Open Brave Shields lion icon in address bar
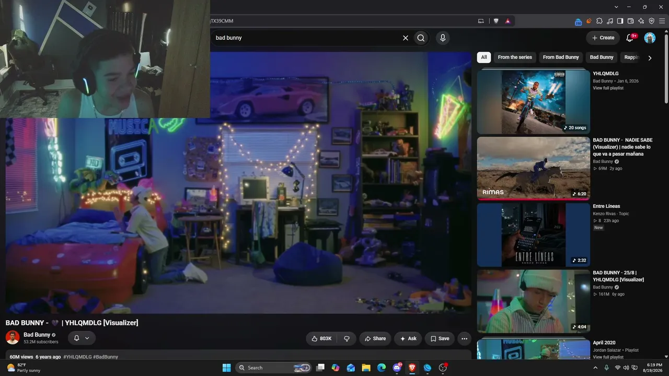669x376 pixels. tap(496, 21)
